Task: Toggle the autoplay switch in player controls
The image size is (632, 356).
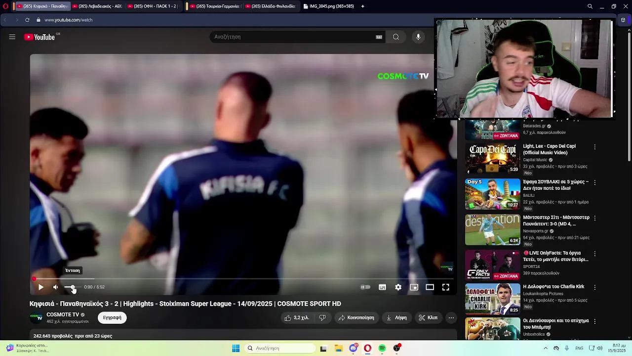Action: click(365, 287)
